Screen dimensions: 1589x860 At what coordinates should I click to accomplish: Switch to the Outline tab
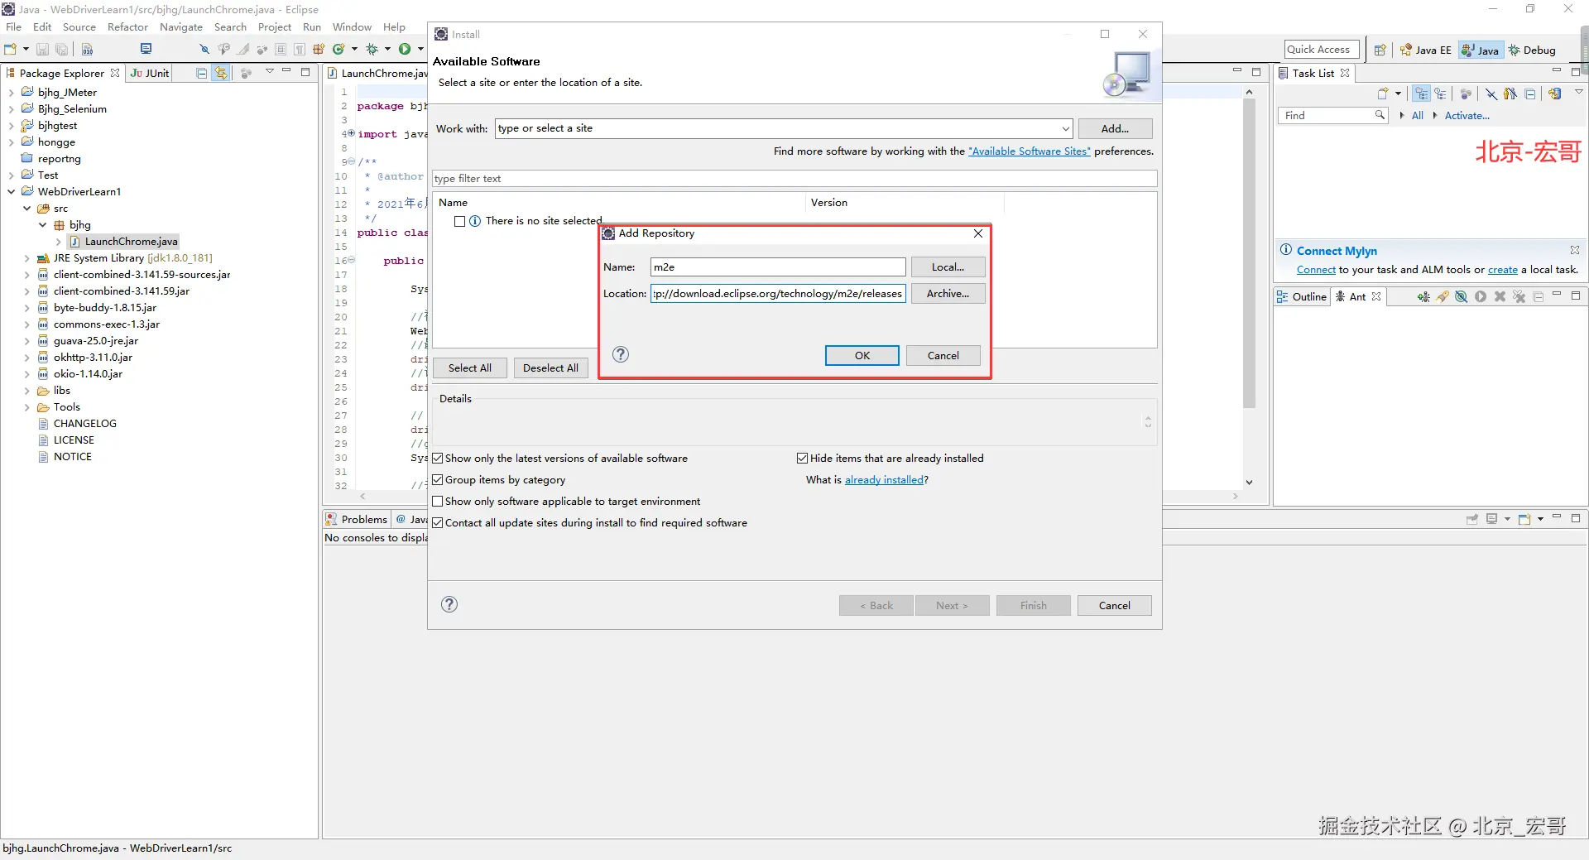coord(1302,296)
